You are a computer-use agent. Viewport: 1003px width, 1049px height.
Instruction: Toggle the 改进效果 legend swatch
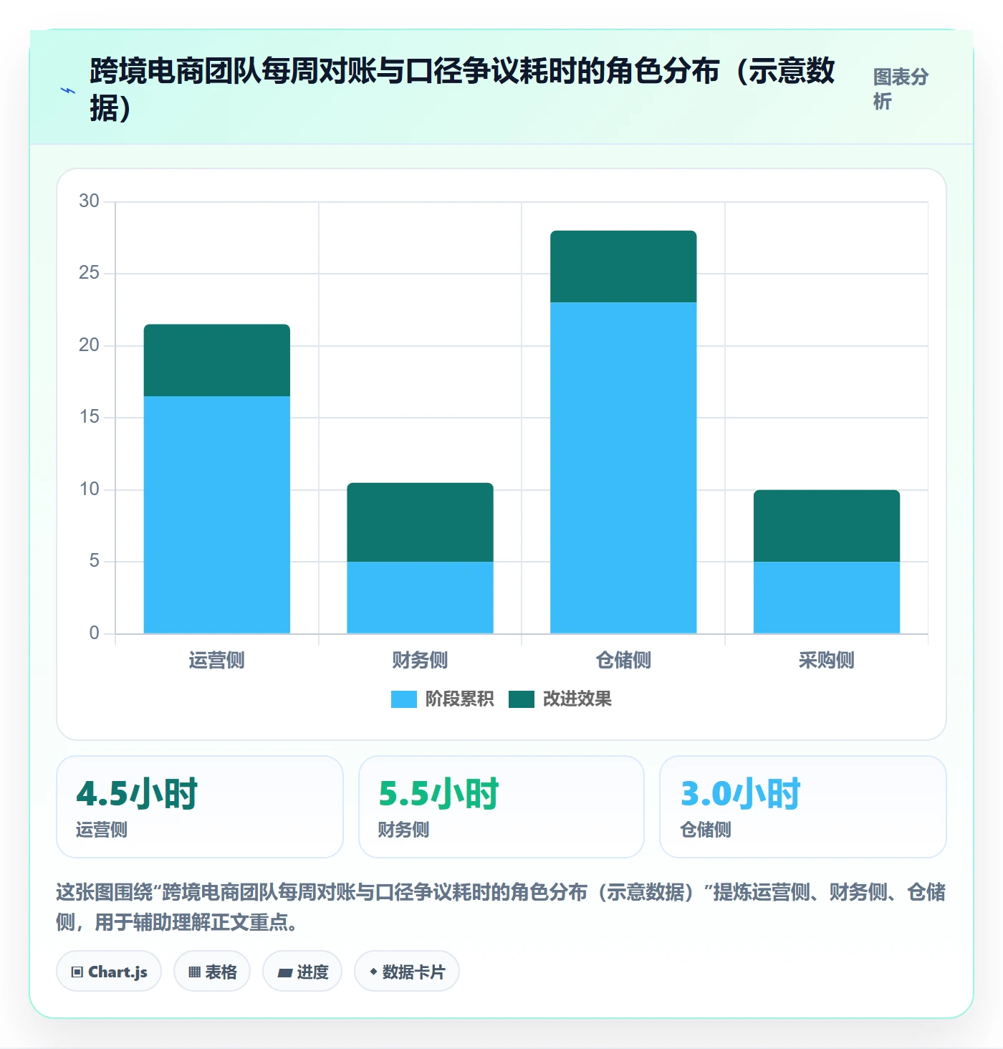point(522,699)
